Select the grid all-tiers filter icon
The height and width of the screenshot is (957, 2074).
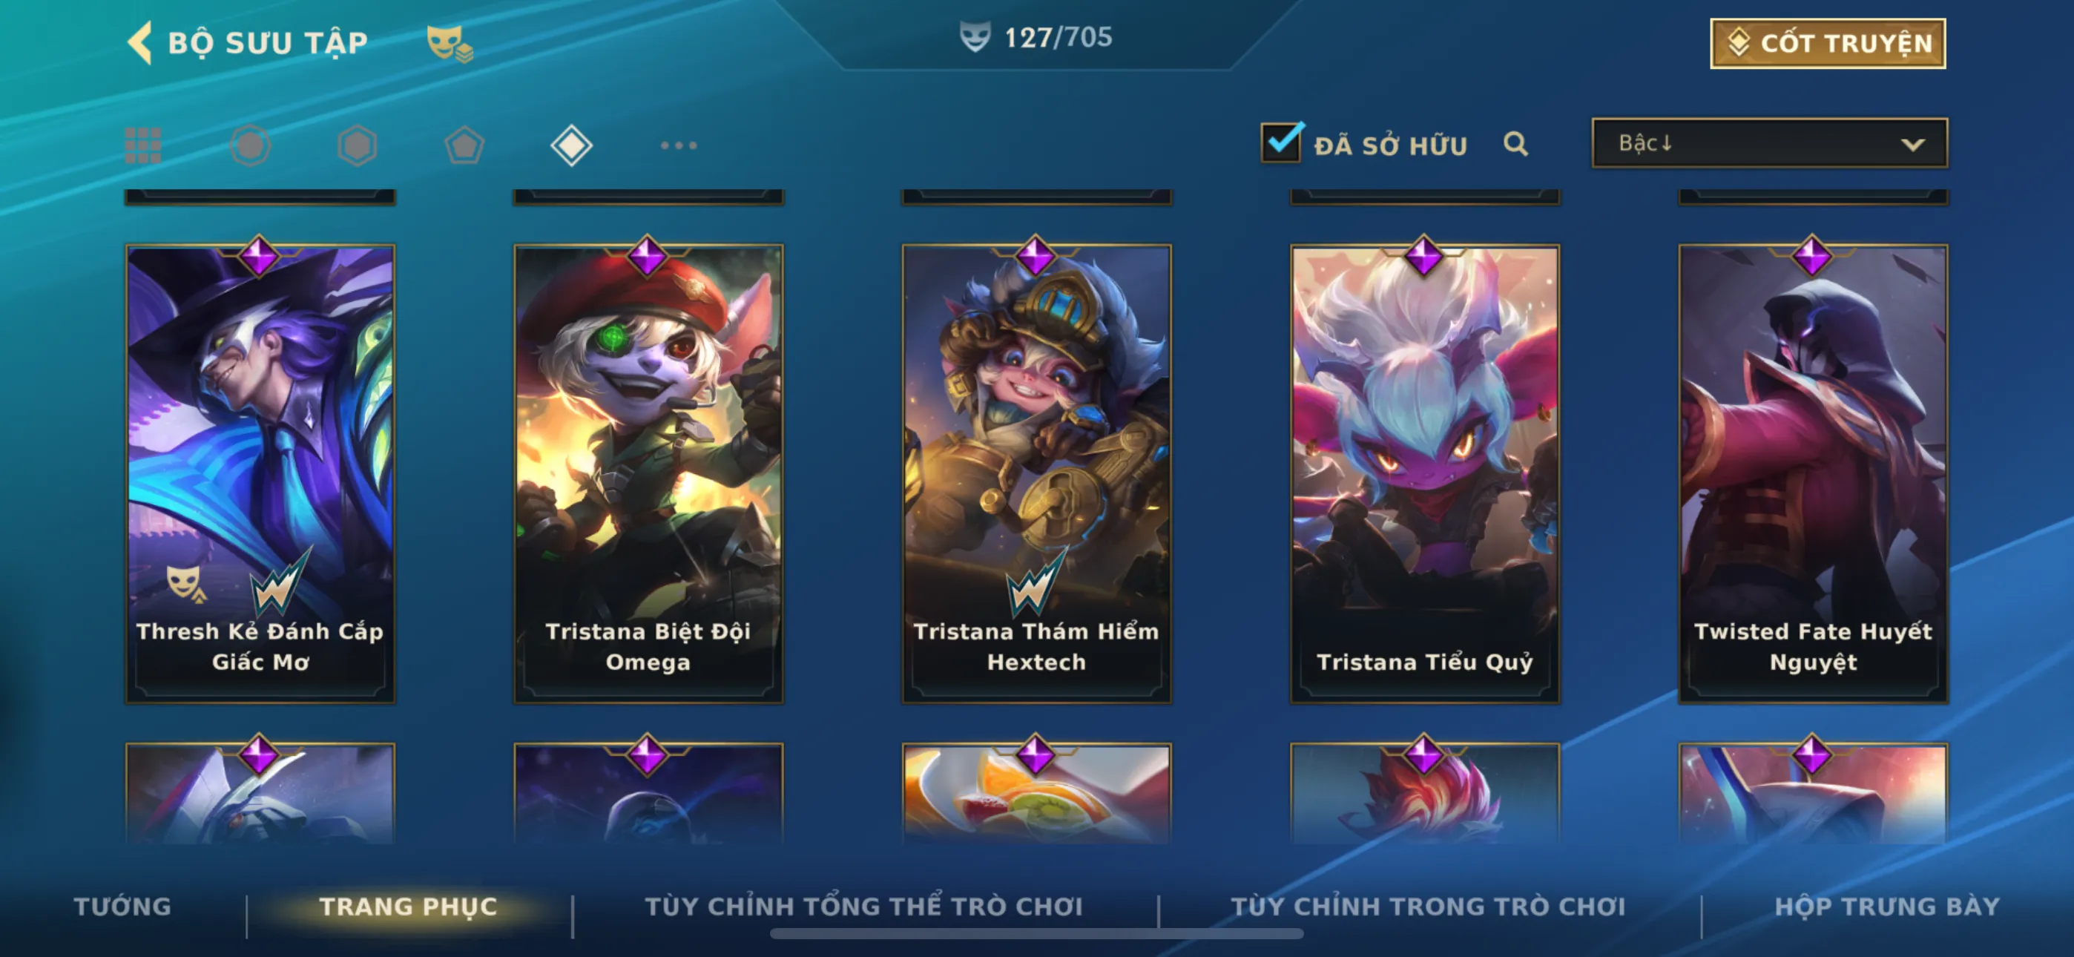[x=143, y=146]
